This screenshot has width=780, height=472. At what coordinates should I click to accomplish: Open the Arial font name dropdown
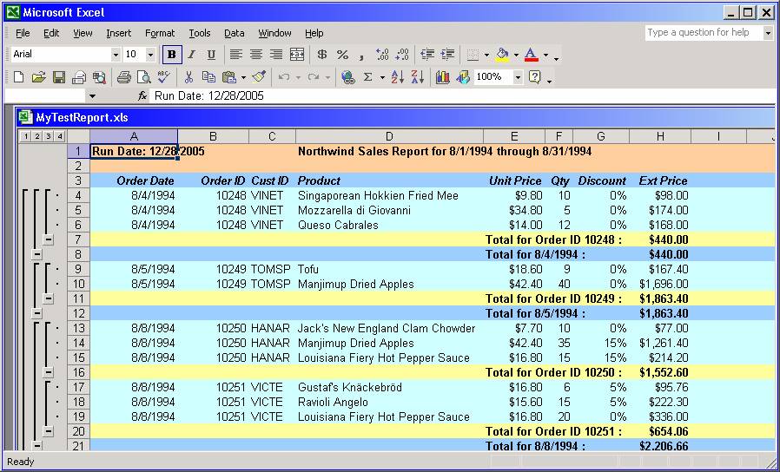tap(116, 54)
